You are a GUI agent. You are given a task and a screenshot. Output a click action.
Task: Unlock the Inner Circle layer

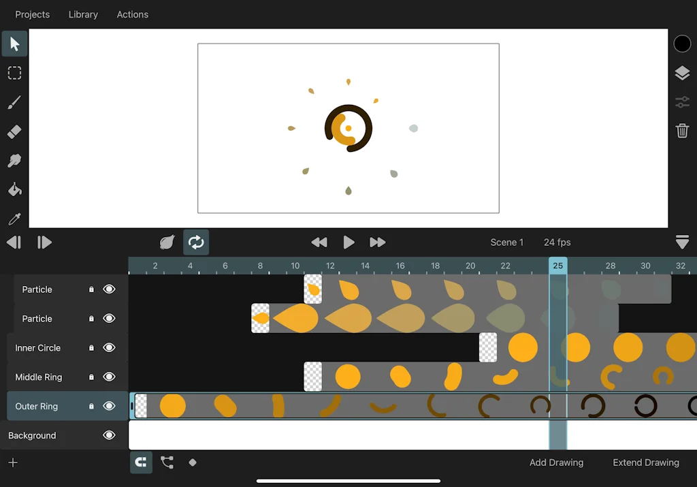click(x=91, y=348)
